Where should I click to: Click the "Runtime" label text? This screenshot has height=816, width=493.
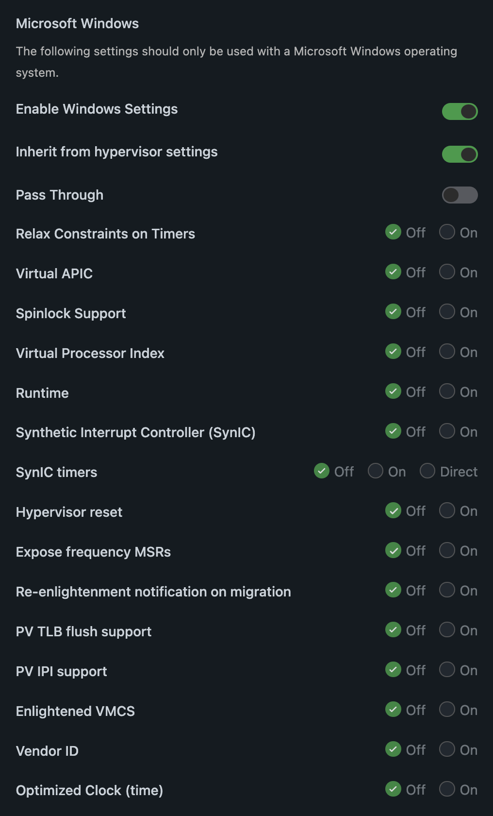coord(42,393)
